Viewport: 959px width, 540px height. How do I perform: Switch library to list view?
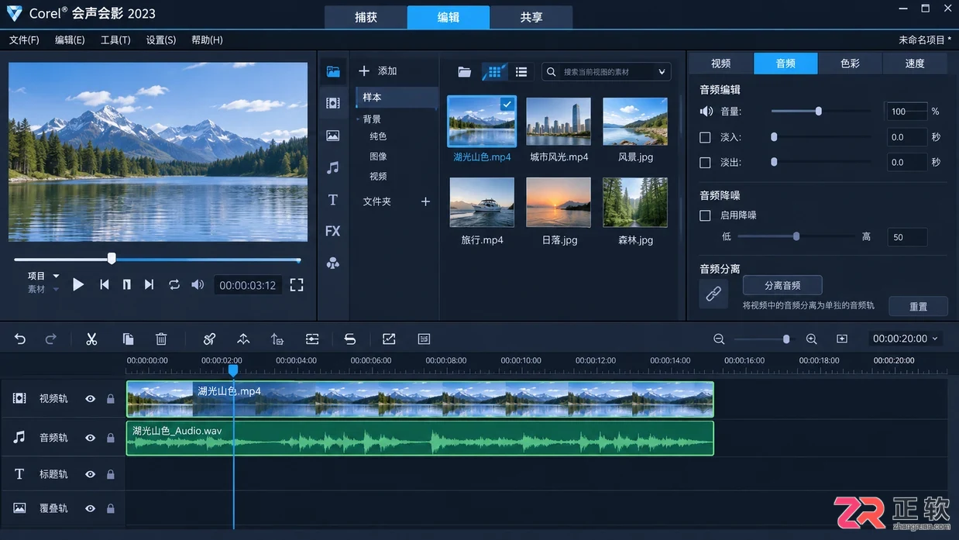tap(521, 72)
